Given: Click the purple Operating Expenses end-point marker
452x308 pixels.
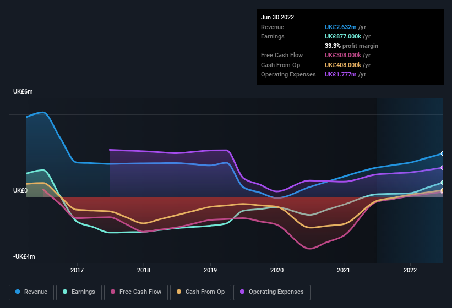Looking at the screenshot, I should [x=443, y=168].
